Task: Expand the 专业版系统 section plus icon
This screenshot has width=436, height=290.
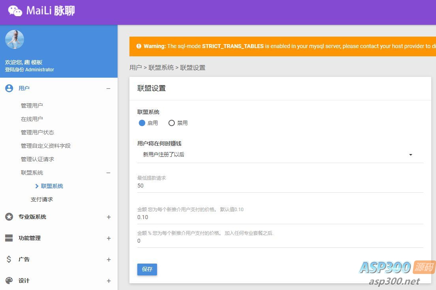Action: (109, 217)
